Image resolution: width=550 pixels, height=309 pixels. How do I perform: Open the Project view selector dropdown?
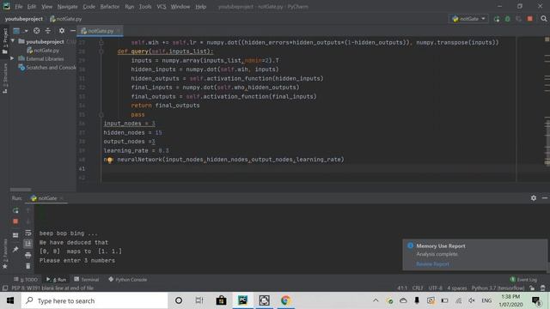[x=20, y=31]
